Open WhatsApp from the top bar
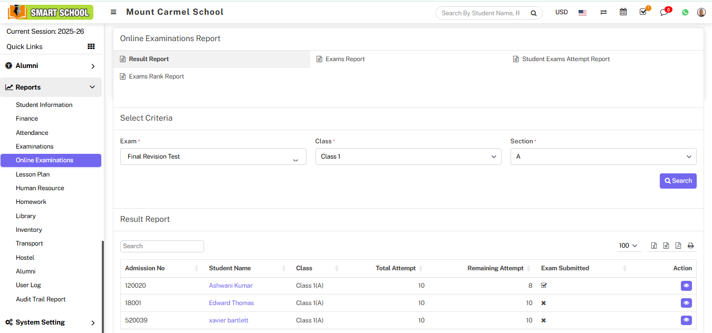This screenshot has width=712, height=333. click(685, 11)
